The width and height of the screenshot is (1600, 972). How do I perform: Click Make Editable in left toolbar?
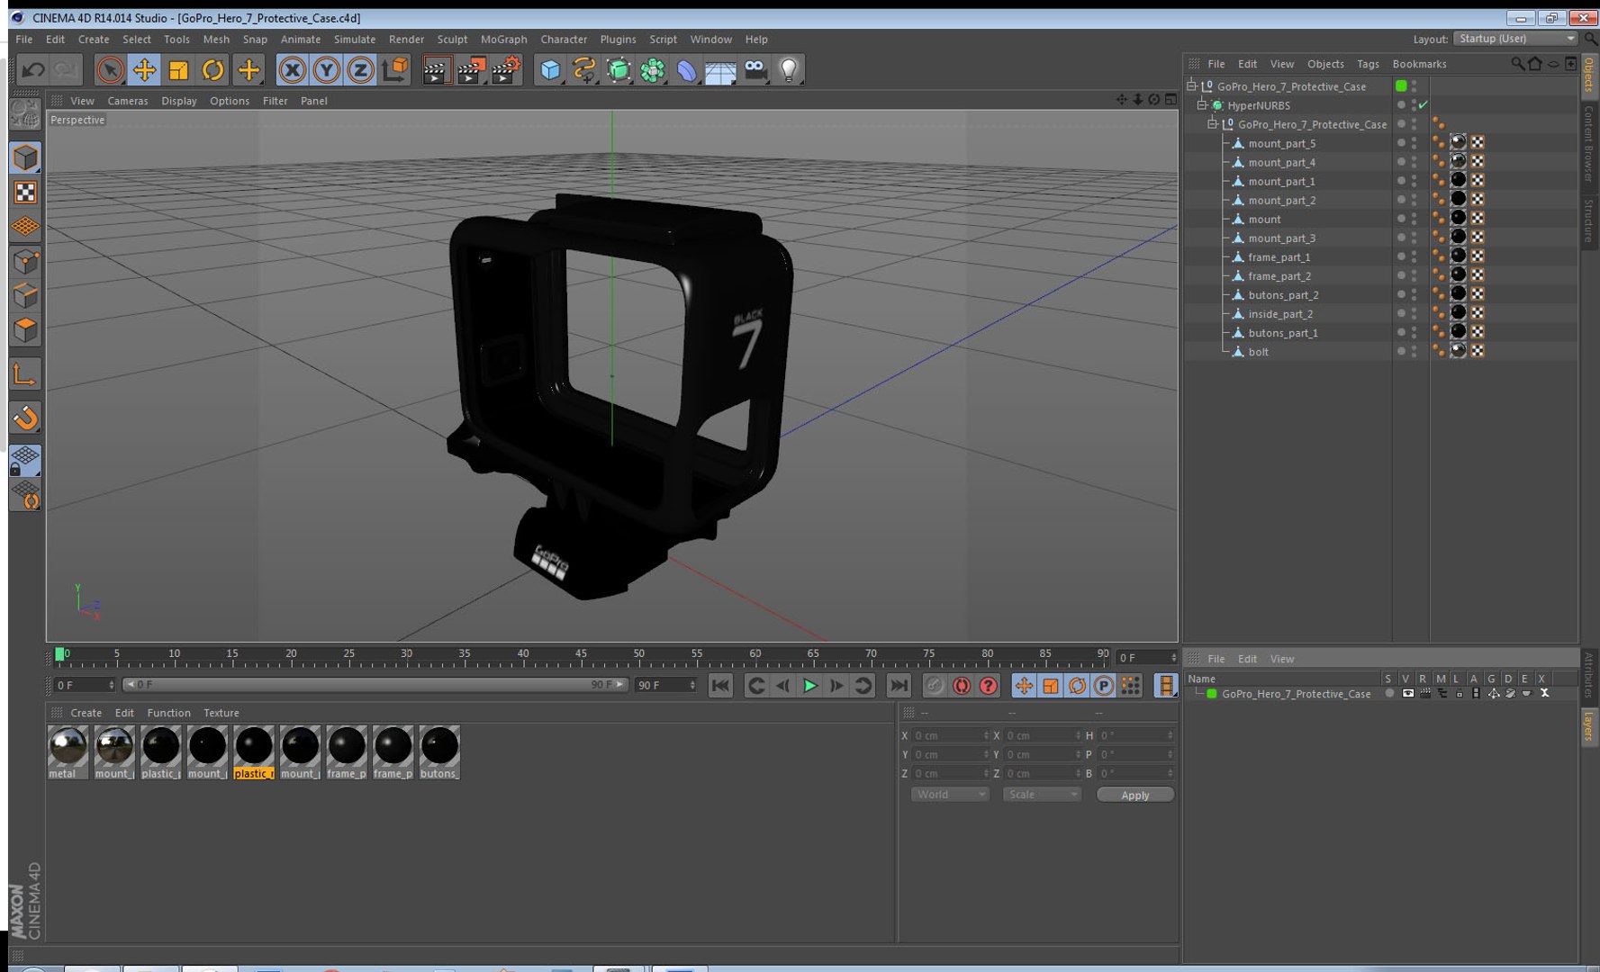click(25, 114)
